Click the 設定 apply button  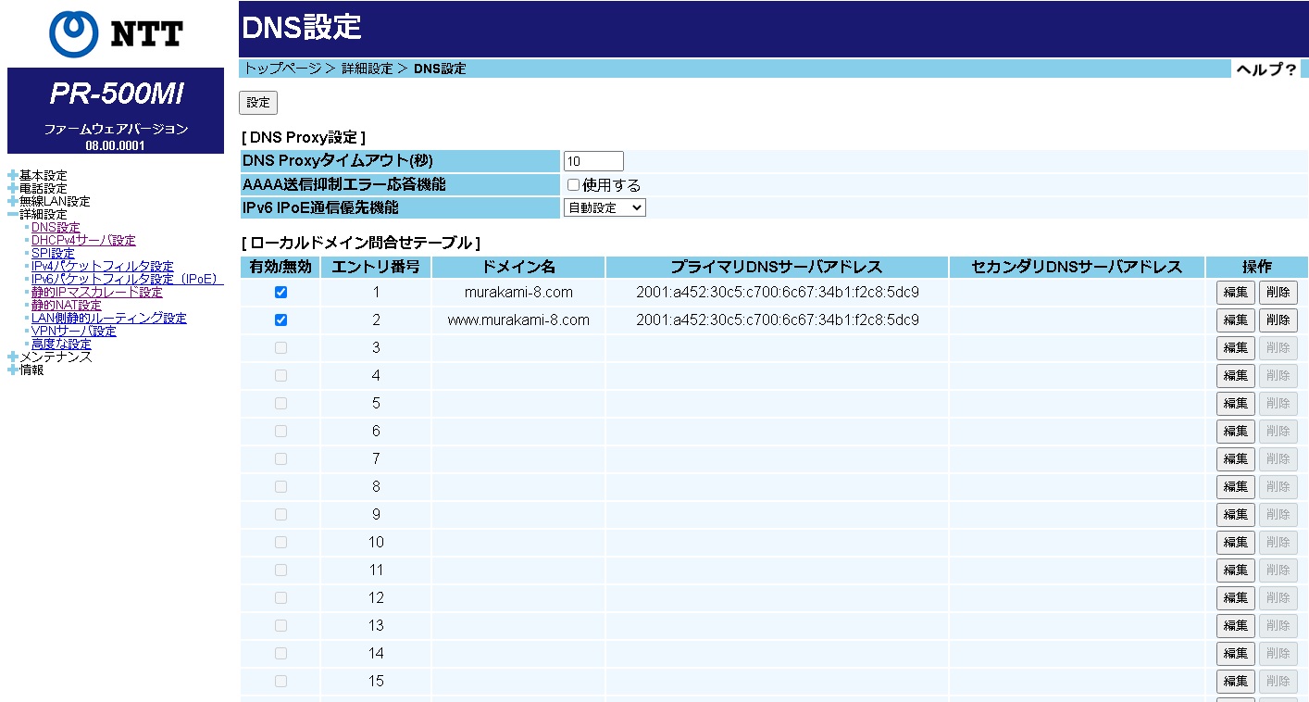click(x=258, y=103)
